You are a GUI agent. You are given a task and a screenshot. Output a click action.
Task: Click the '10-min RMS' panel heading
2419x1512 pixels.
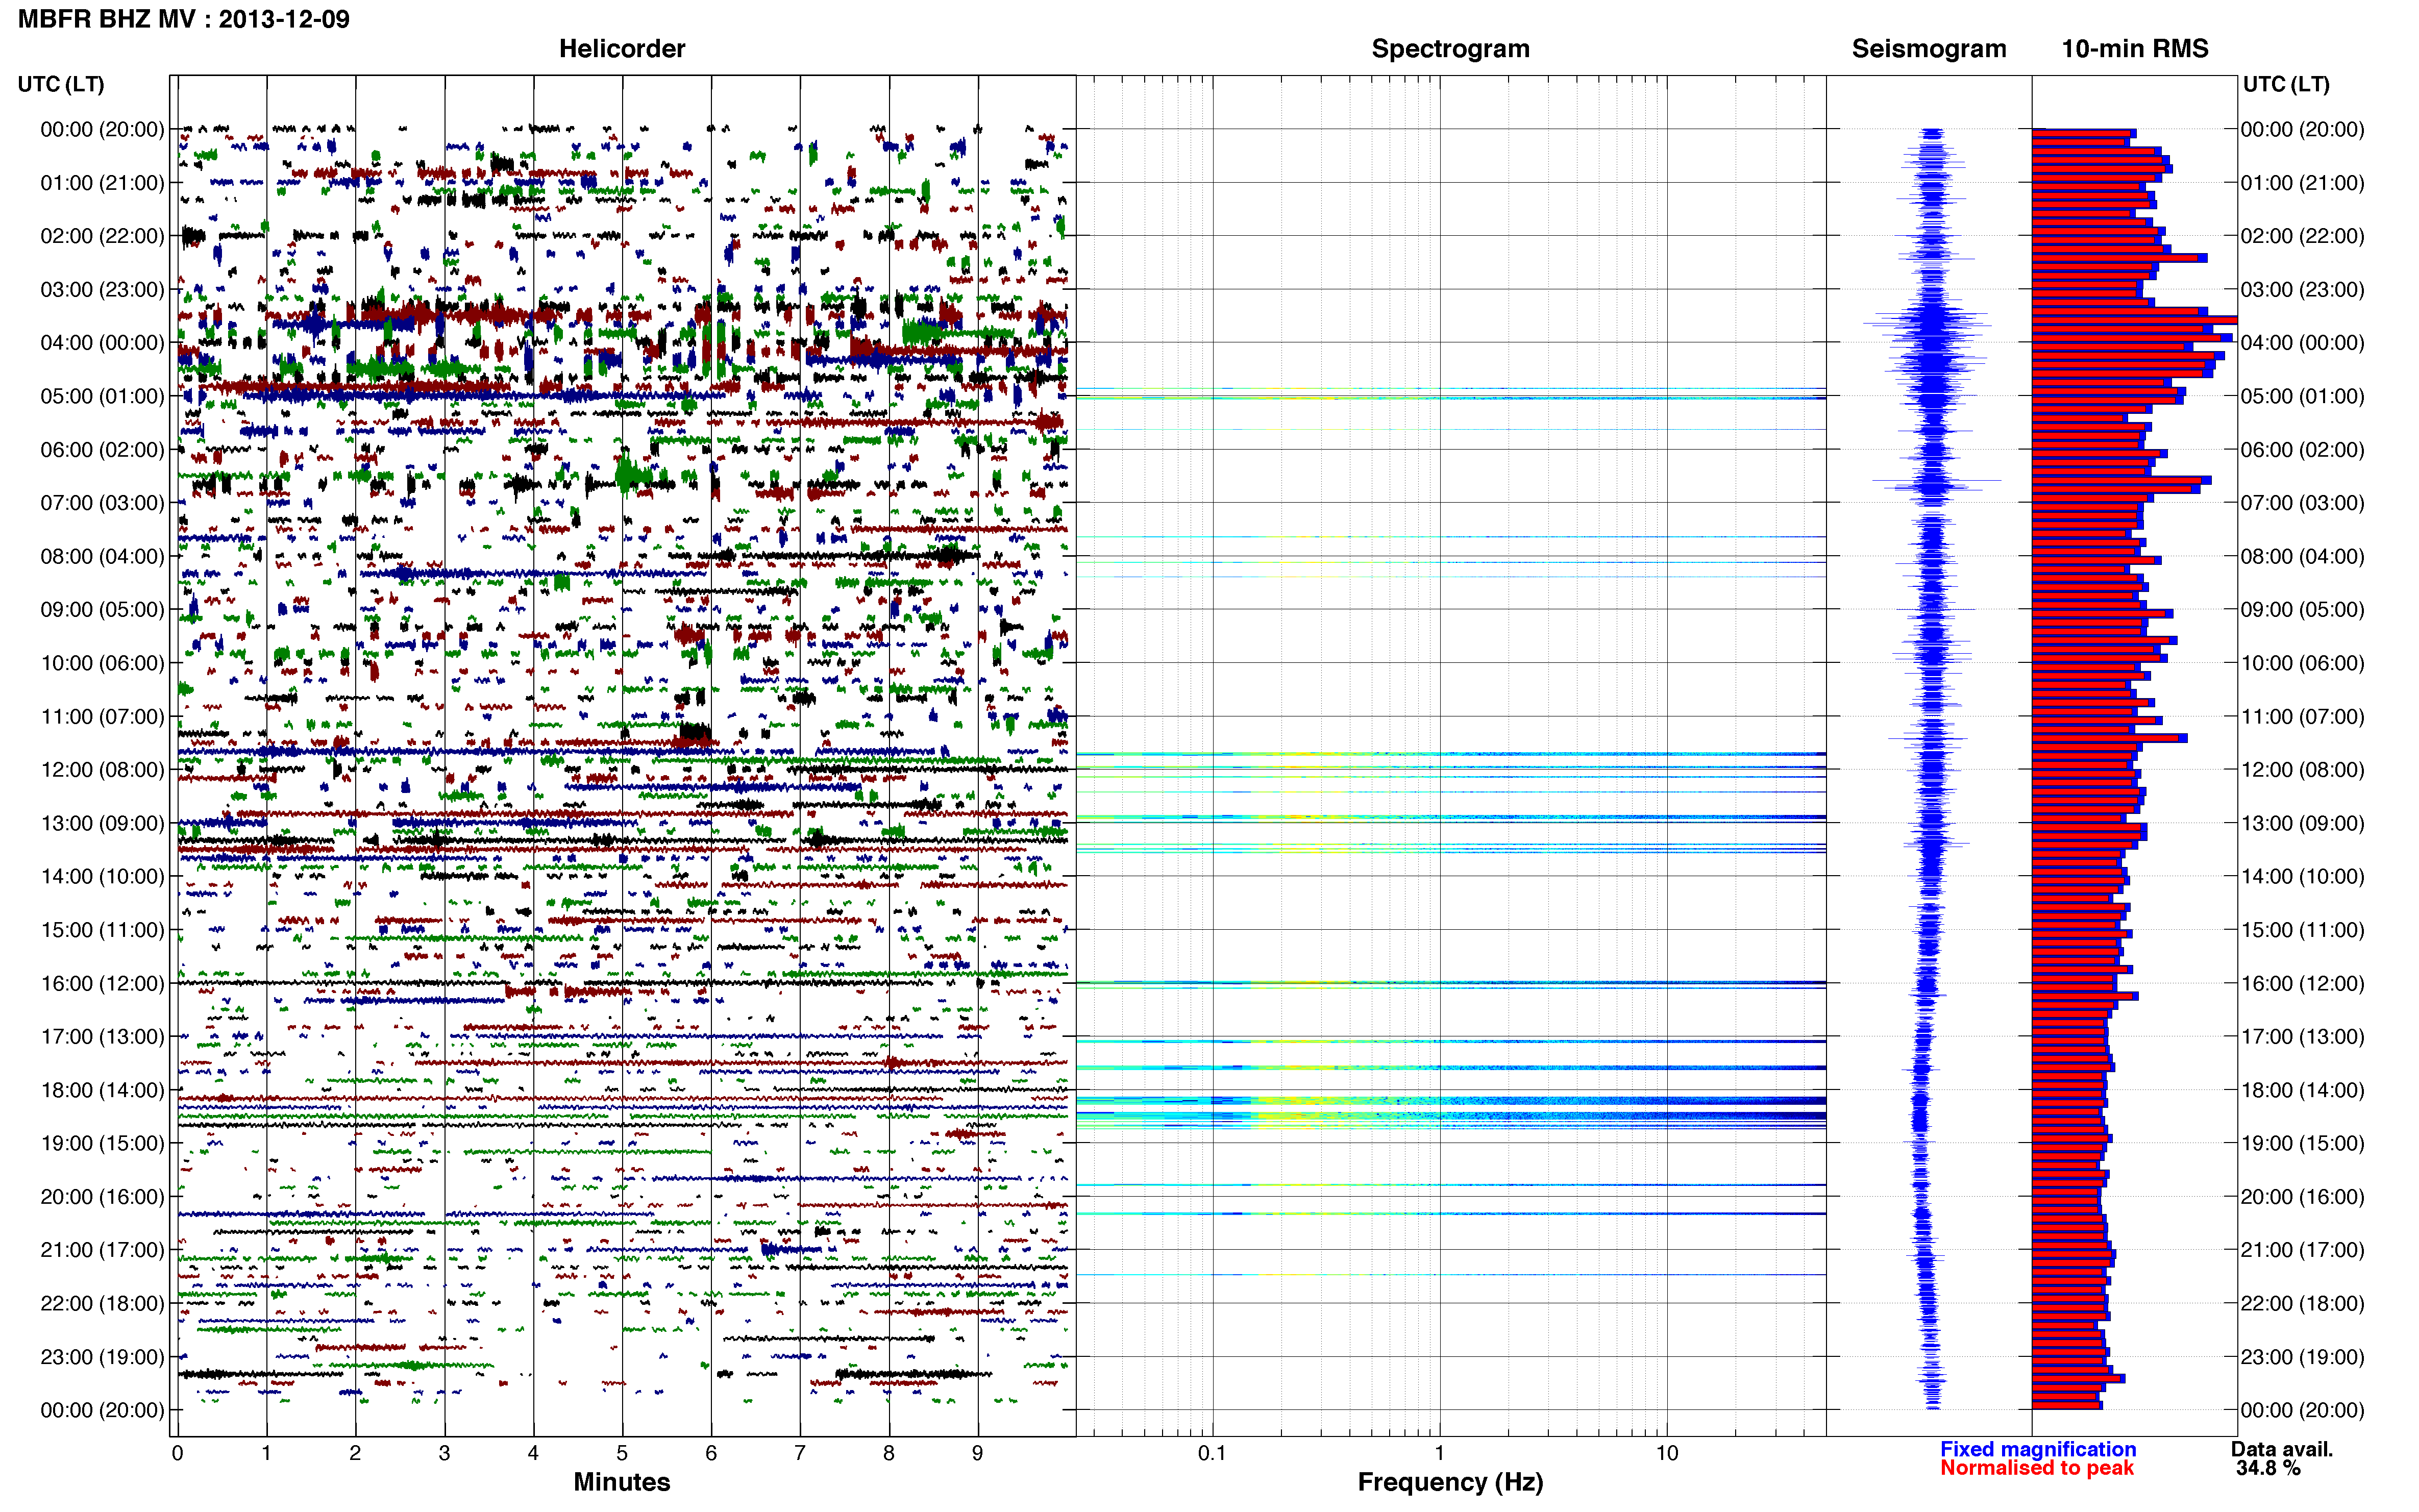pyautogui.click(x=2135, y=49)
